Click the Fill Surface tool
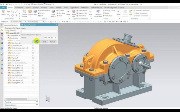 107,16
